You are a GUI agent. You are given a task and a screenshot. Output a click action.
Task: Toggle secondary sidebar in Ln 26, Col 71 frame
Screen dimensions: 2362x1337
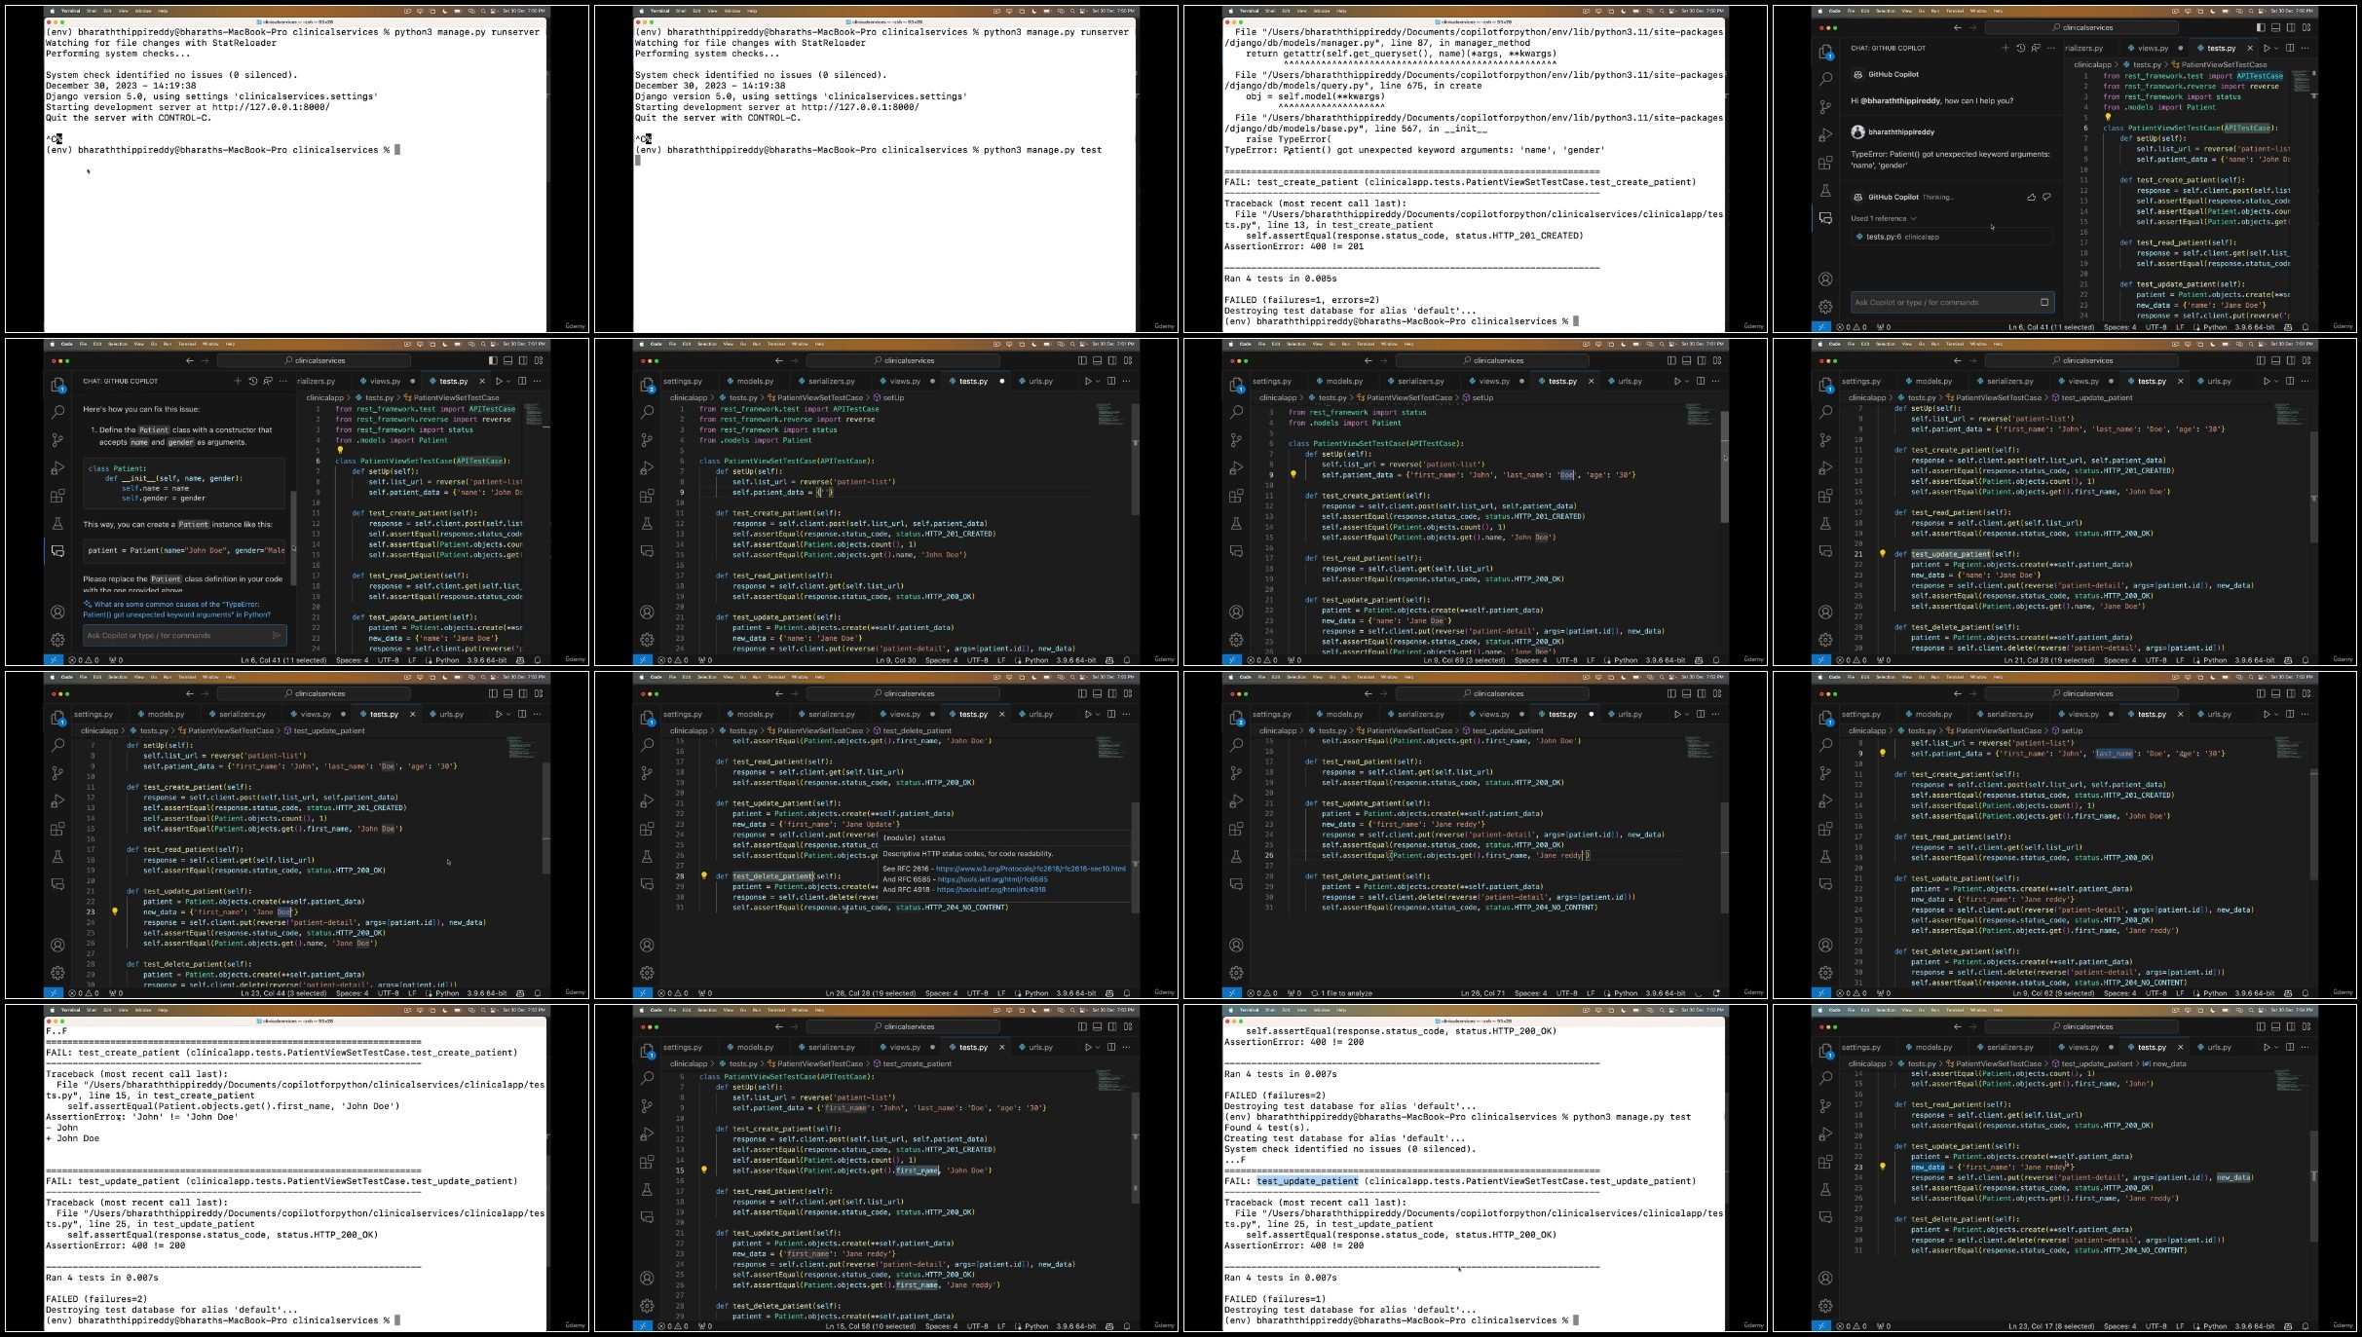[1703, 693]
